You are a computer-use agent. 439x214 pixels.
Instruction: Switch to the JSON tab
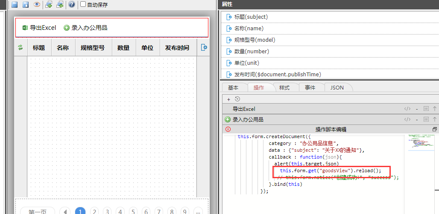pos(337,87)
